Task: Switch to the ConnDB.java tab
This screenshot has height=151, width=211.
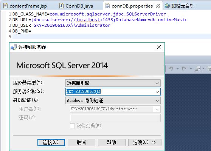Action: (76, 6)
